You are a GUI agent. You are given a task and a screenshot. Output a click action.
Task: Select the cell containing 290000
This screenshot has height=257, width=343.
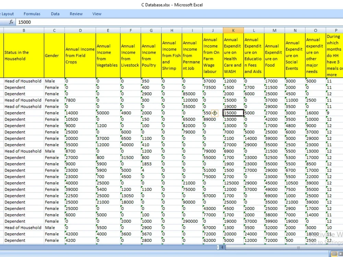click(192, 221)
